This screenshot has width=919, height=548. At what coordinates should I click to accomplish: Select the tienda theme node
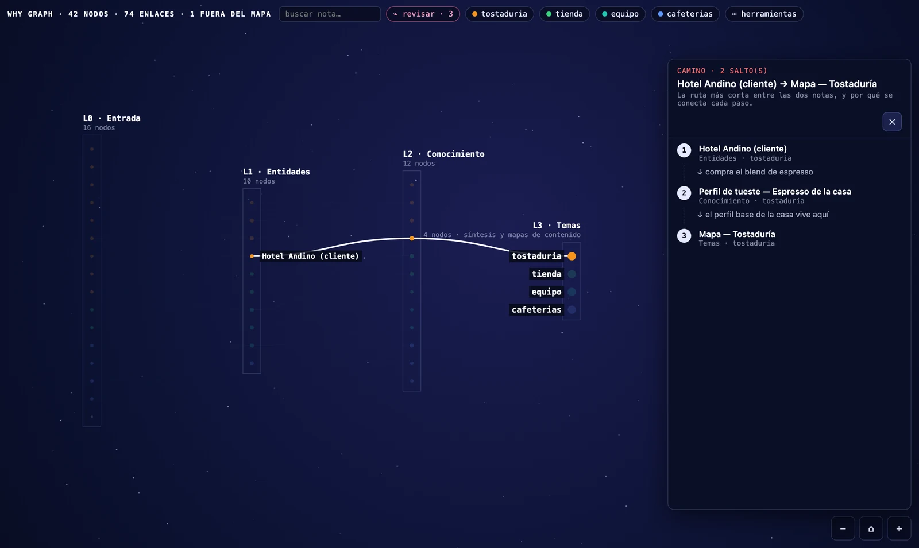(x=572, y=274)
